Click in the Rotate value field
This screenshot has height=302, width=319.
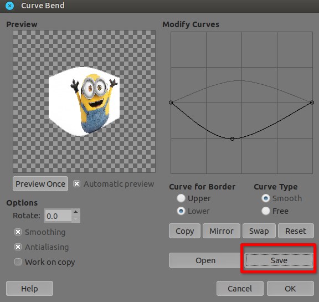coord(58,216)
